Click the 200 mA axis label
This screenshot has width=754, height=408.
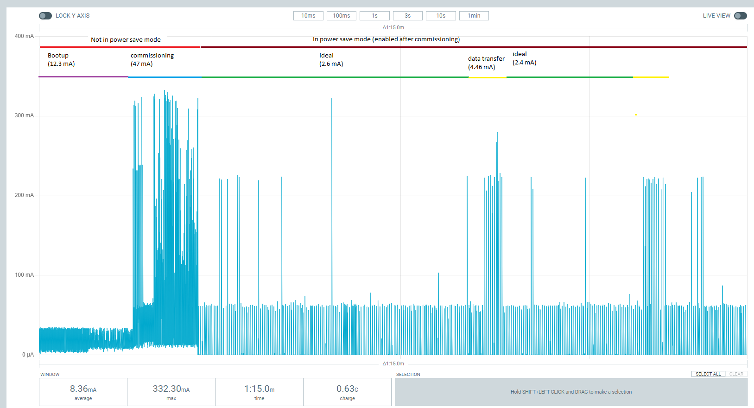click(x=24, y=195)
